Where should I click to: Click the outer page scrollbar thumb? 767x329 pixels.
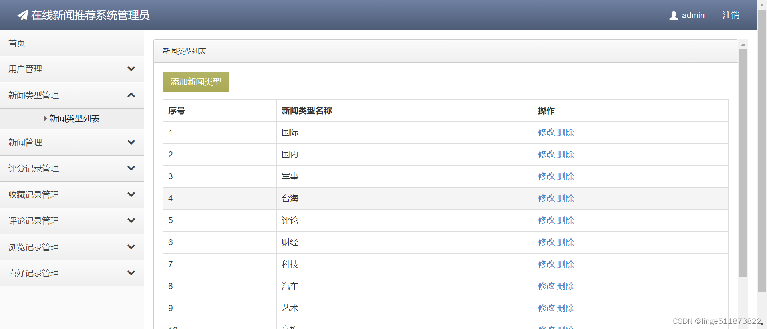pyautogui.click(x=762, y=151)
